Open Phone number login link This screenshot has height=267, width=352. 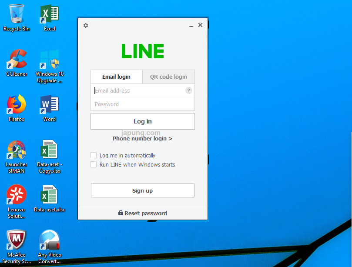coord(143,139)
